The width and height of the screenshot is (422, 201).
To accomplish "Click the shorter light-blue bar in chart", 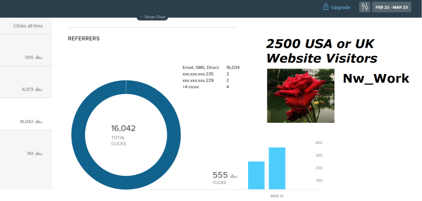I will 256,175.
